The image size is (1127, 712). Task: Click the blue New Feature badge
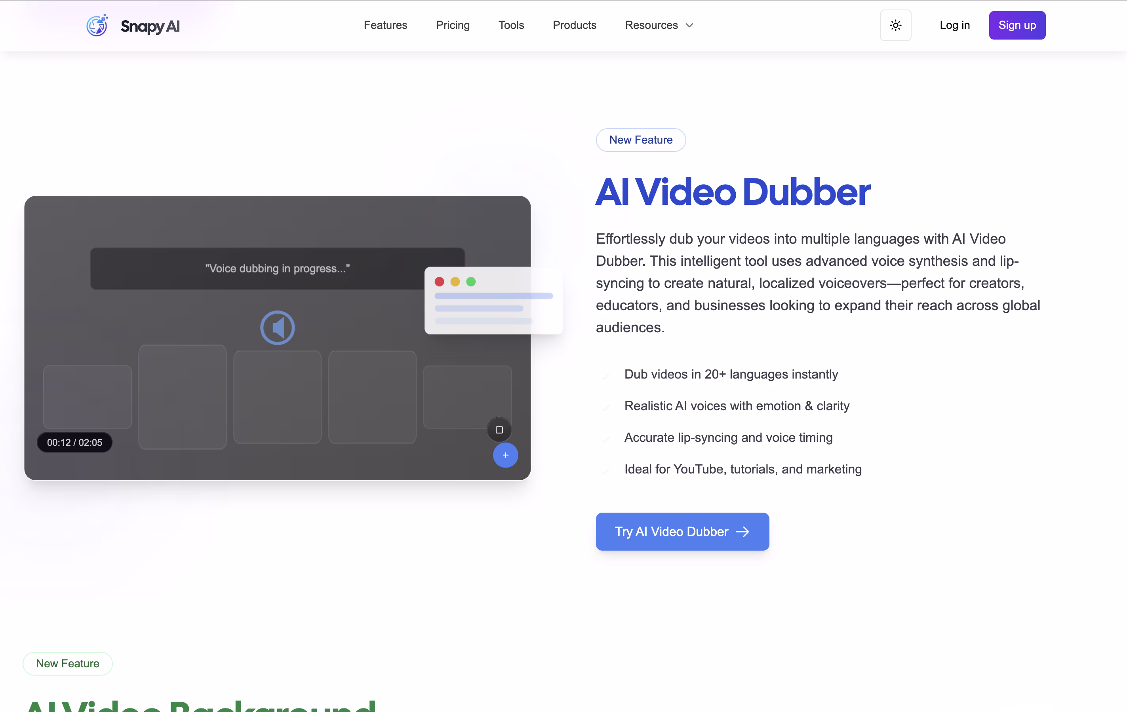(x=641, y=140)
